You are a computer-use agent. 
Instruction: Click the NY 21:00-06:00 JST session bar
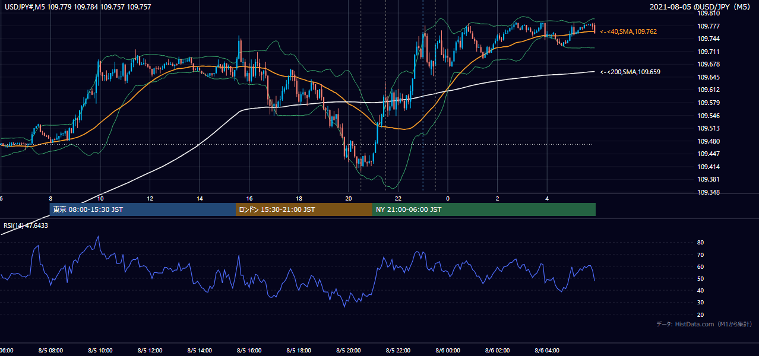(x=484, y=209)
